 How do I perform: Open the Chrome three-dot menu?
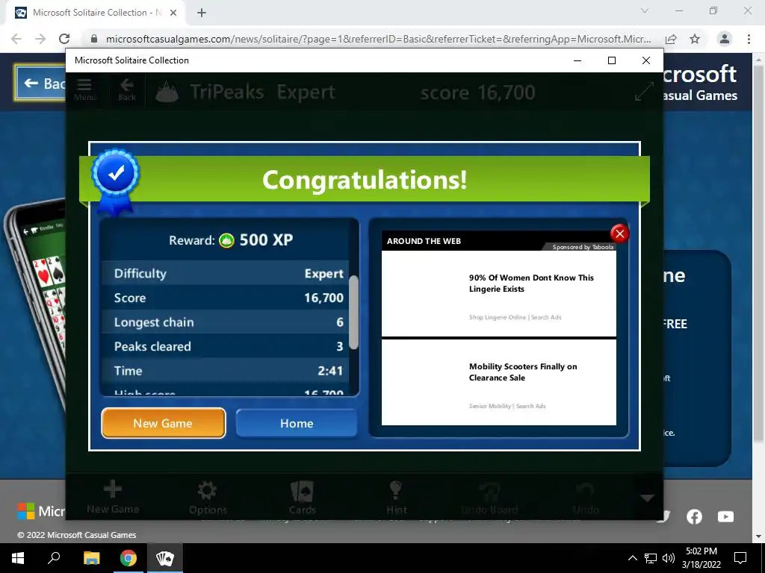coord(749,39)
